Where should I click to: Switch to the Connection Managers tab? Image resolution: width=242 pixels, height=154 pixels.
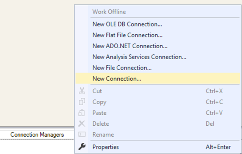coord(37,134)
